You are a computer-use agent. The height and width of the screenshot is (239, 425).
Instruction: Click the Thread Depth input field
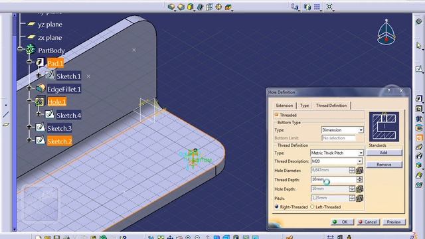click(333, 179)
